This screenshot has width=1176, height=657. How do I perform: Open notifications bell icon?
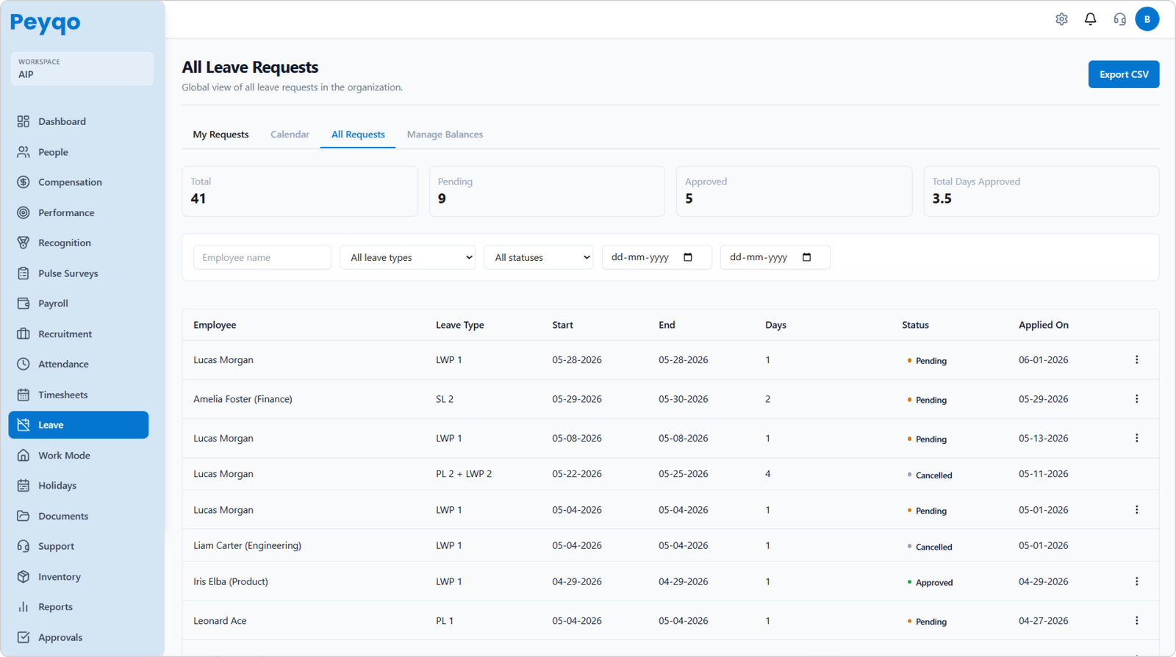(x=1090, y=19)
